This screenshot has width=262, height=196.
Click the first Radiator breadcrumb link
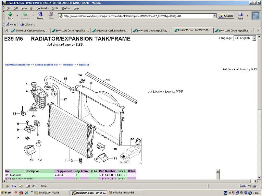point(68,65)
